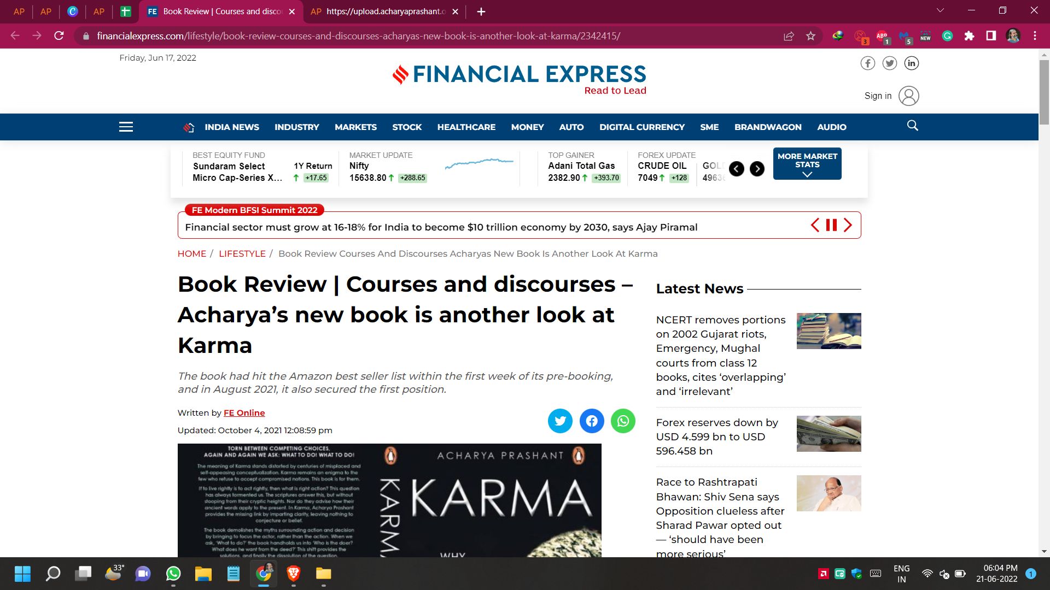Open Chrome extensions puzzle icon

[x=969, y=36]
